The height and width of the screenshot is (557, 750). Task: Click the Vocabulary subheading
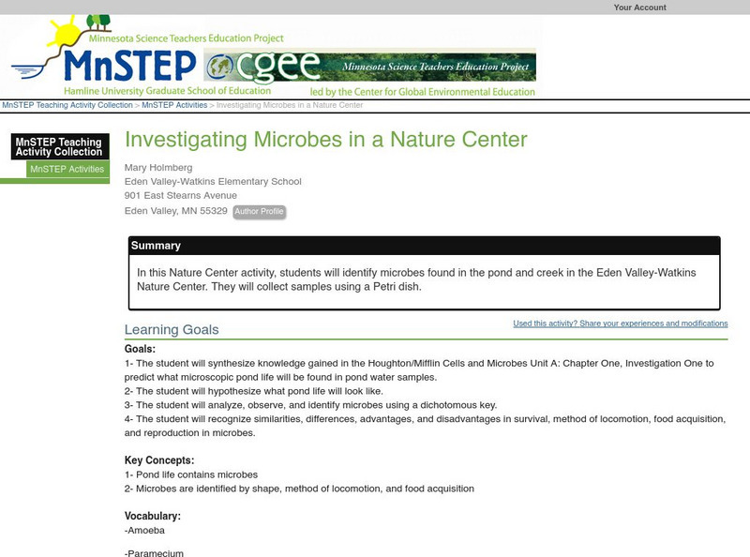point(152,516)
